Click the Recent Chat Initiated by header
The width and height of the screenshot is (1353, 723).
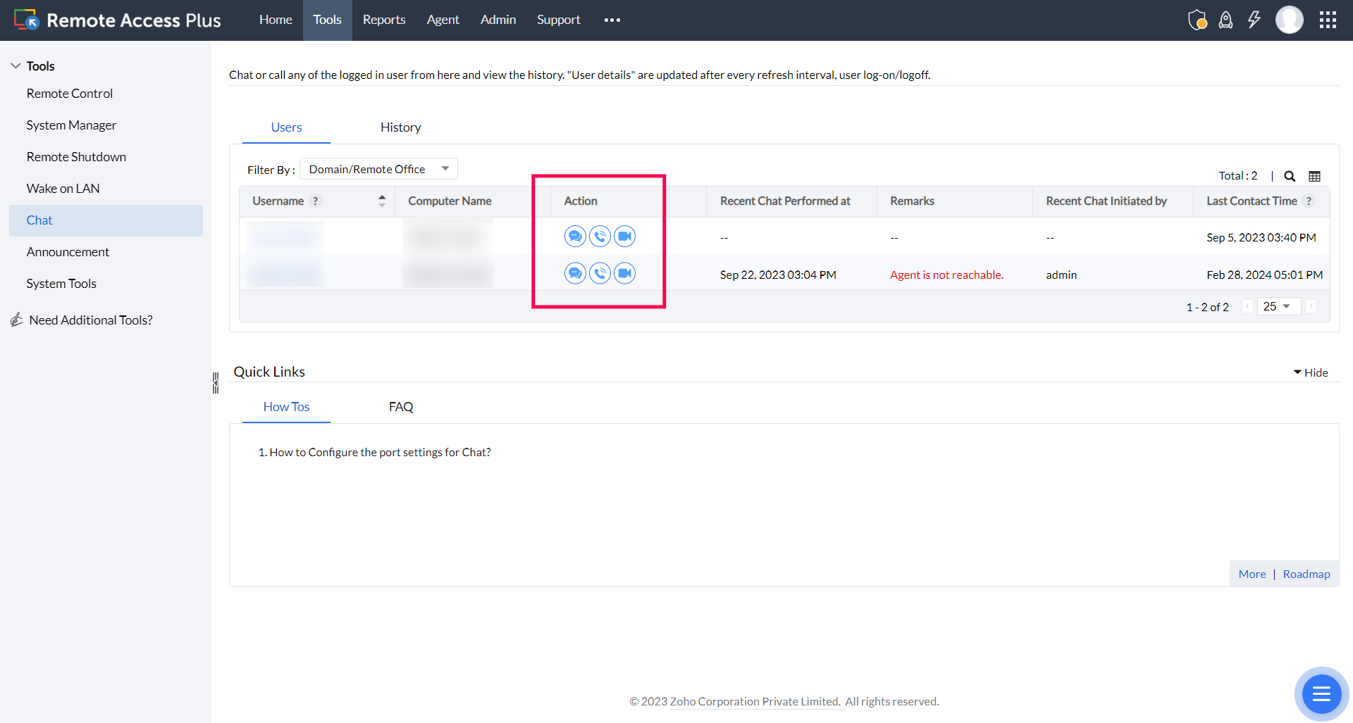1106,201
